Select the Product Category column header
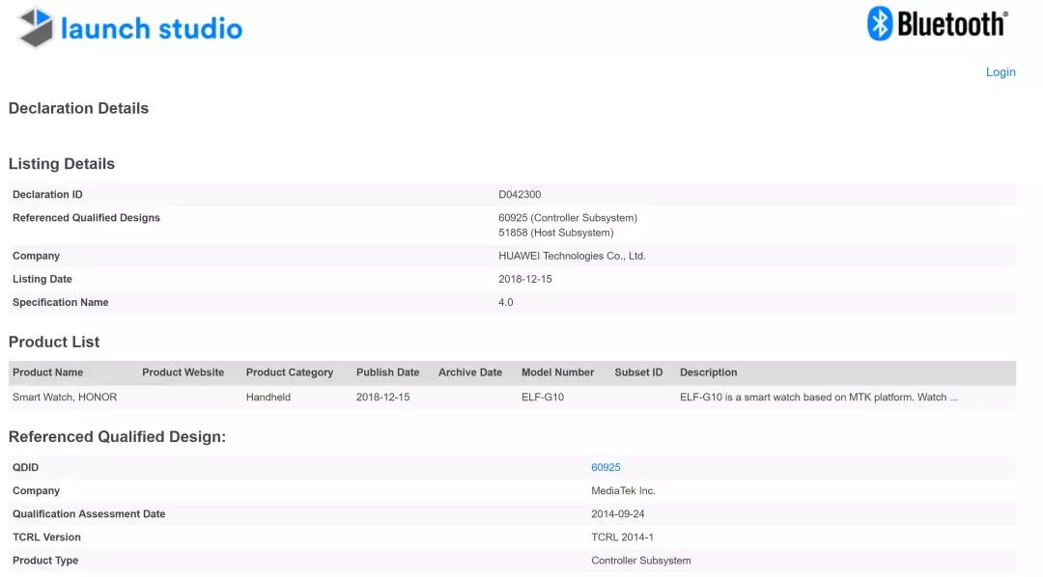1043x577 pixels. (290, 372)
